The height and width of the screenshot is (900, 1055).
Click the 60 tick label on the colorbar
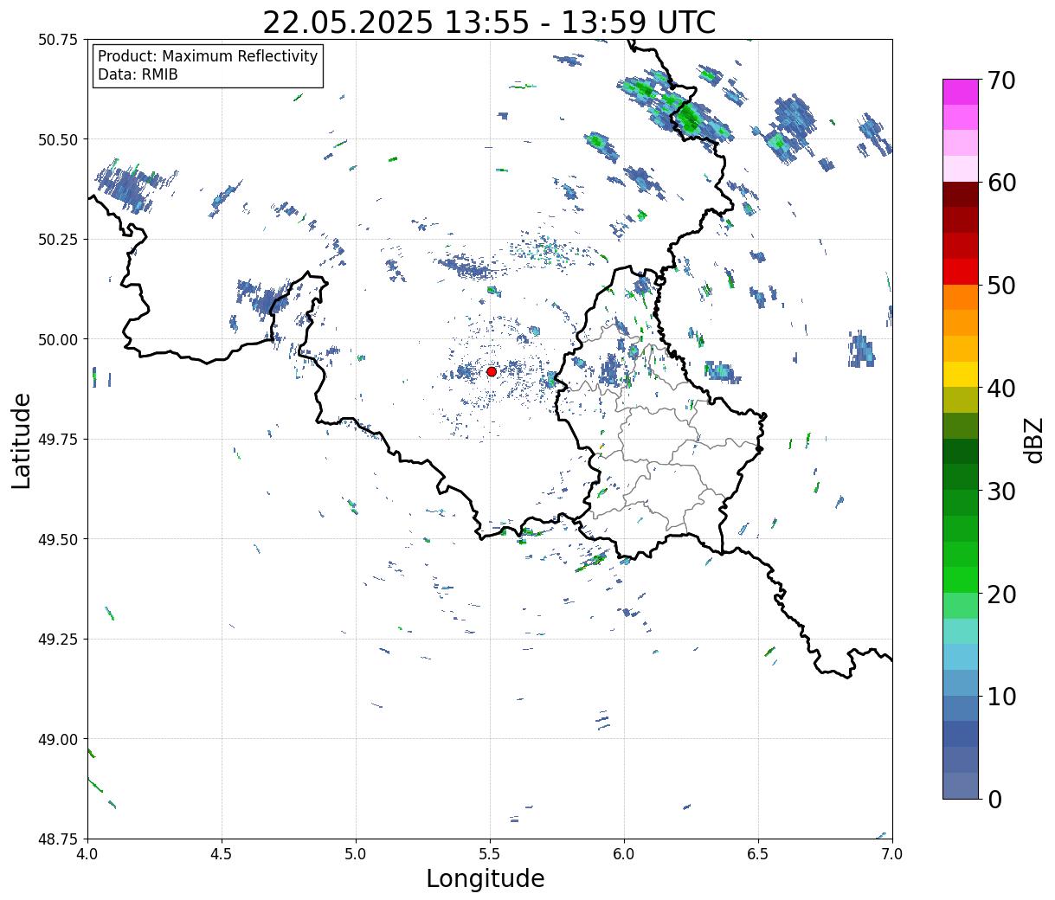(x=1000, y=183)
